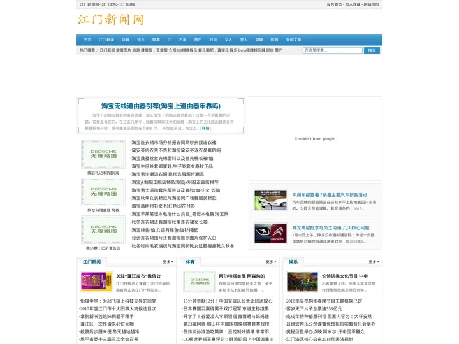This screenshot has height=344, width=459.
Task: Open article 神龙高层抵京与员工沟通
Action: pos(331,227)
